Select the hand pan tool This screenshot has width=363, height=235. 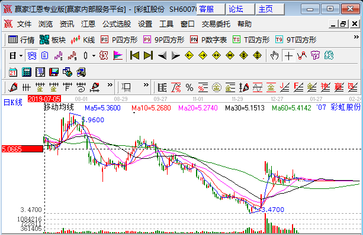point(275,56)
